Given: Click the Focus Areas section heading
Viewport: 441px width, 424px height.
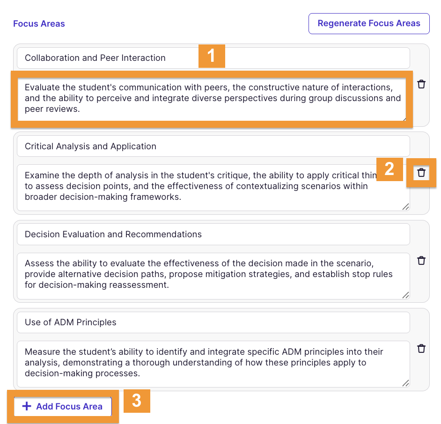Looking at the screenshot, I should 39,24.
